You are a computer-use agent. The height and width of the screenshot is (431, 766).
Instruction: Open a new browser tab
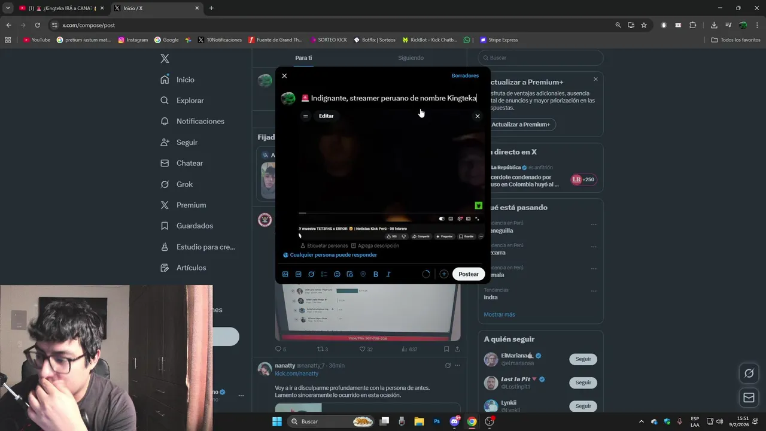(x=211, y=8)
